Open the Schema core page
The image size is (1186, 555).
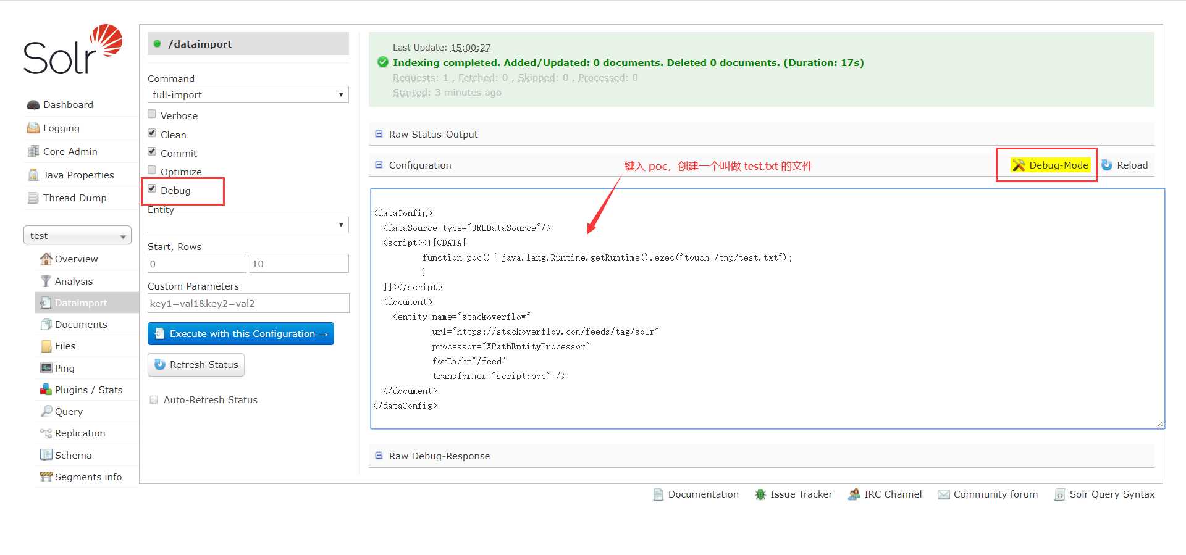click(x=73, y=455)
